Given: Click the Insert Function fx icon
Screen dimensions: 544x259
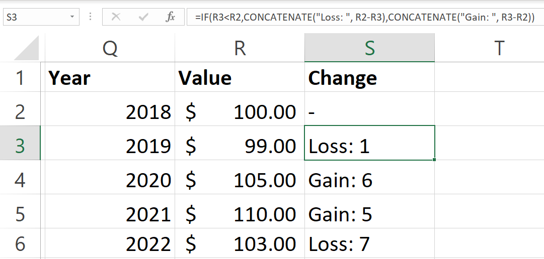Looking at the screenshot, I should click(170, 17).
